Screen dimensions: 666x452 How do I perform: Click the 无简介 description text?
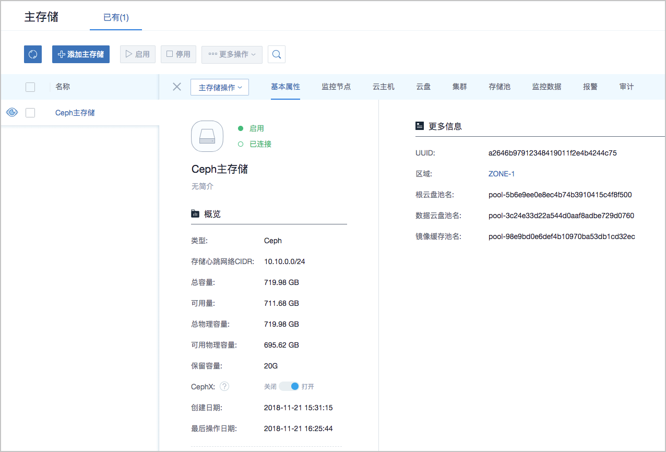coord(203,186)
